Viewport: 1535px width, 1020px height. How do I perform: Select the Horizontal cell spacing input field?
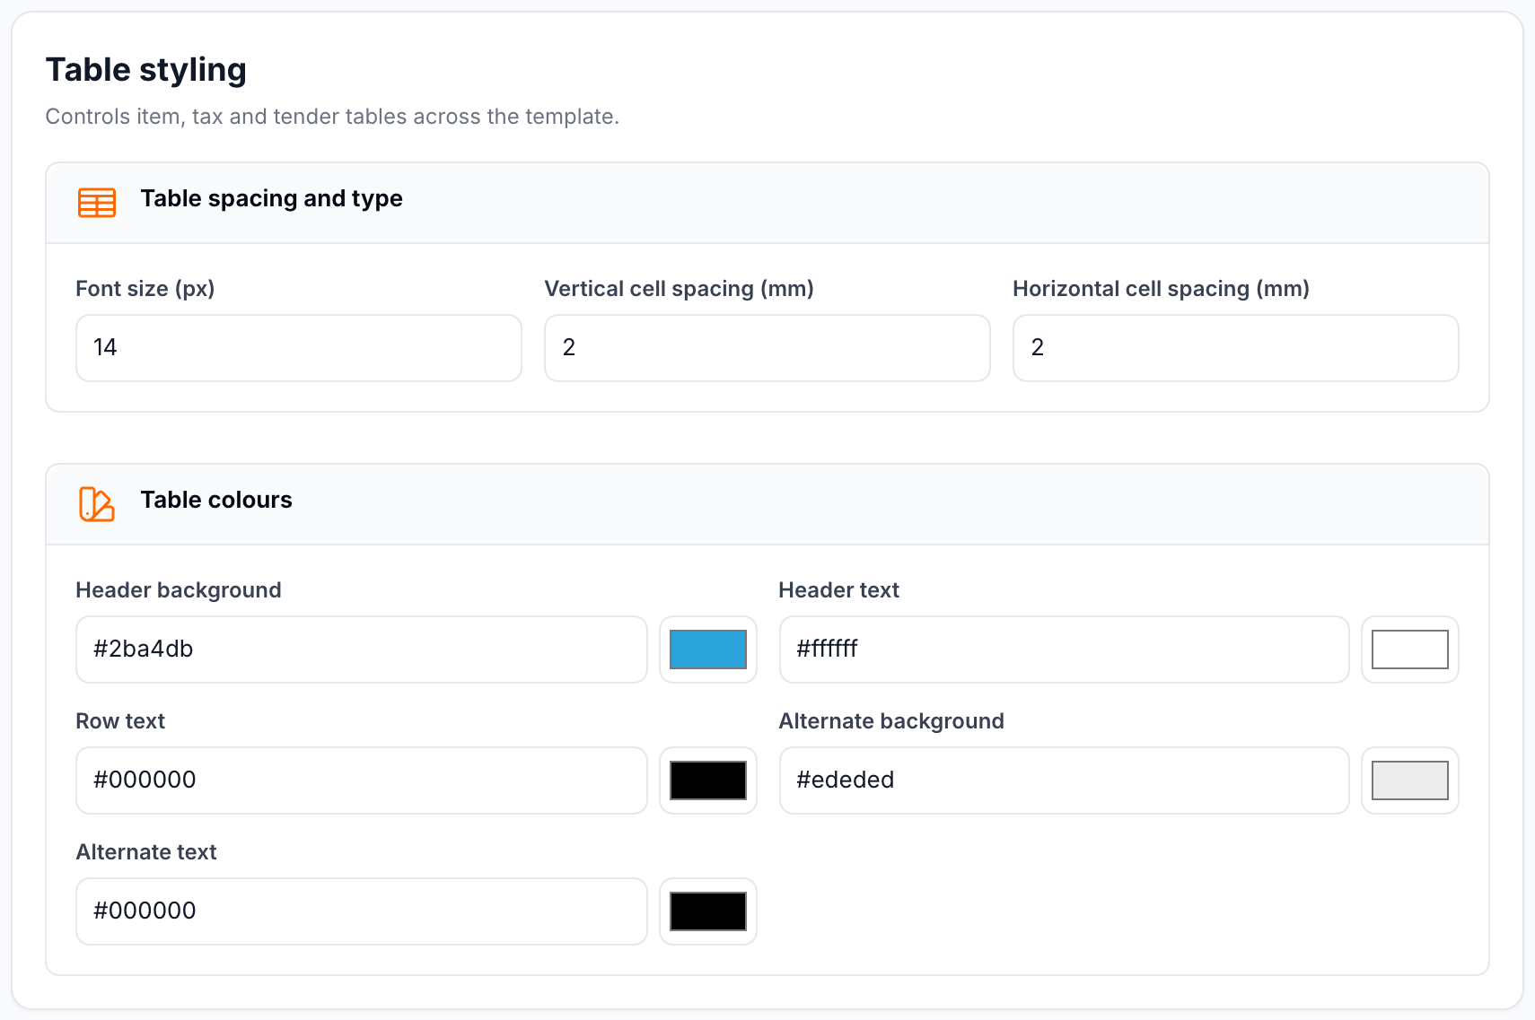tap(1236, 348)
